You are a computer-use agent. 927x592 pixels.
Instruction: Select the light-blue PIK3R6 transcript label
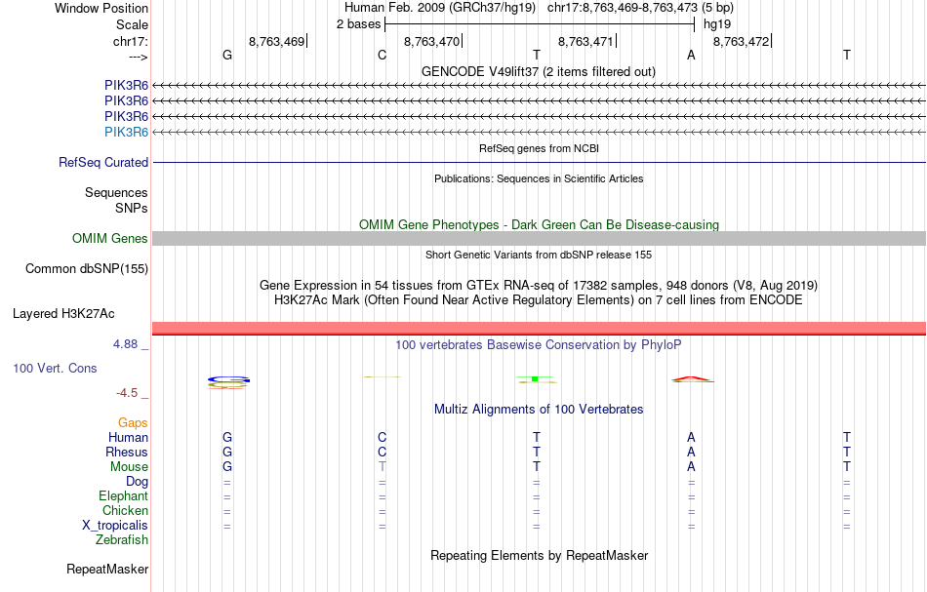126,132
